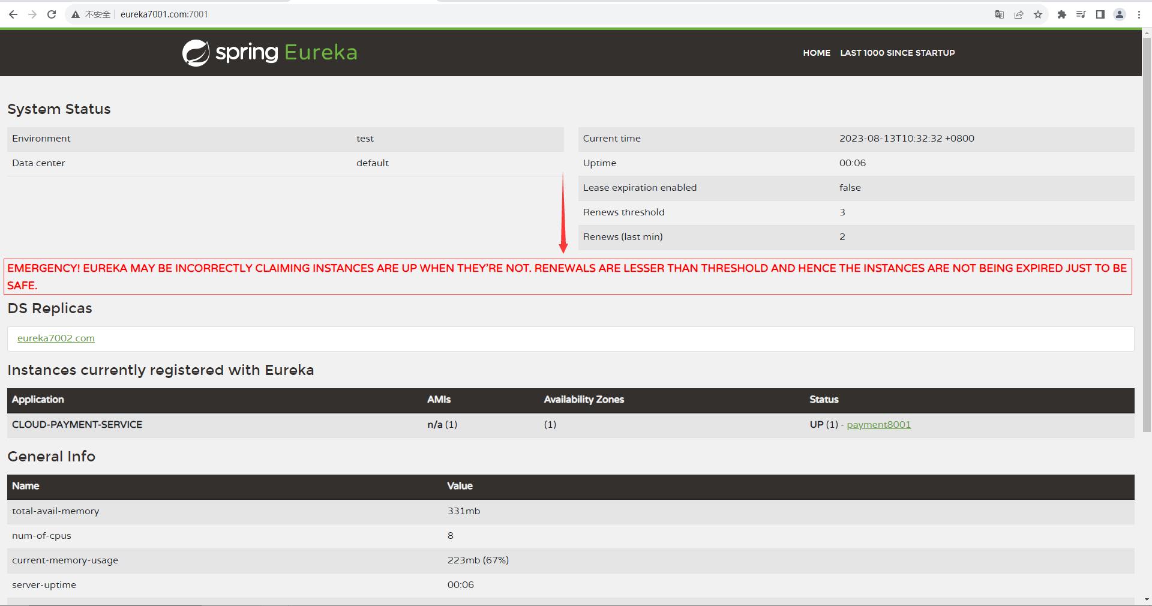Click the scrollbar down arrow
The image size is (1152, 606).
pos(1147,599)
